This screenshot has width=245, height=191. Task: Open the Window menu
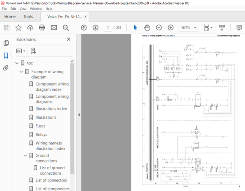[36, 9]
